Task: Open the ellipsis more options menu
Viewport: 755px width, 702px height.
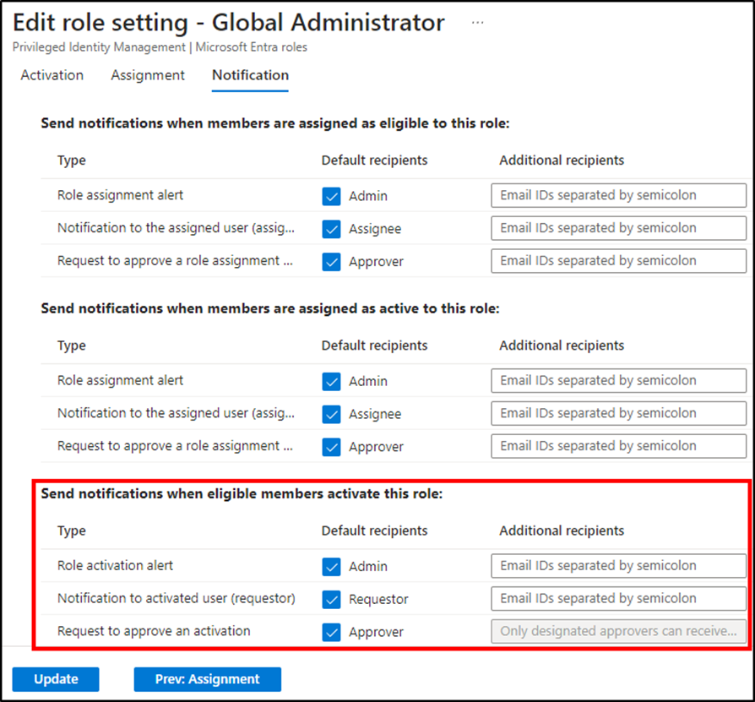Action: tap(477, 23)
